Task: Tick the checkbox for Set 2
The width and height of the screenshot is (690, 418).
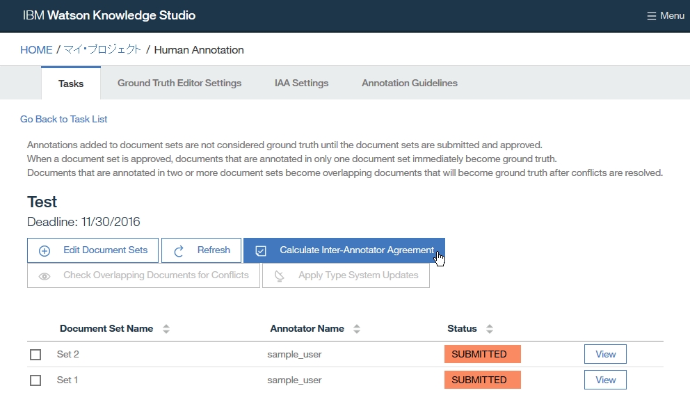Action: pos(35,355)
